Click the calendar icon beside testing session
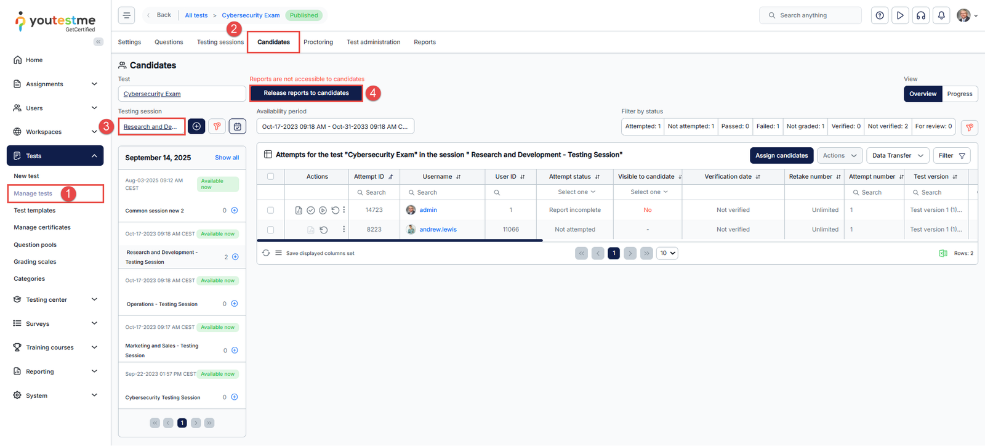Image resolution: width=985 pixels, height=446 pixels. point(238,126)
